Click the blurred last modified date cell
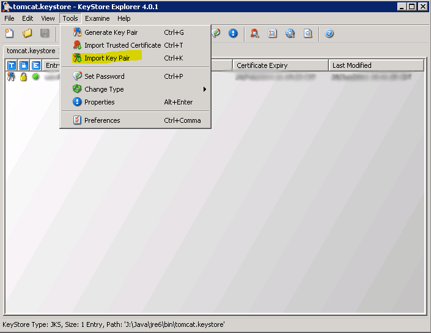The width and height of the screenshot is (431, 333). 371,77
